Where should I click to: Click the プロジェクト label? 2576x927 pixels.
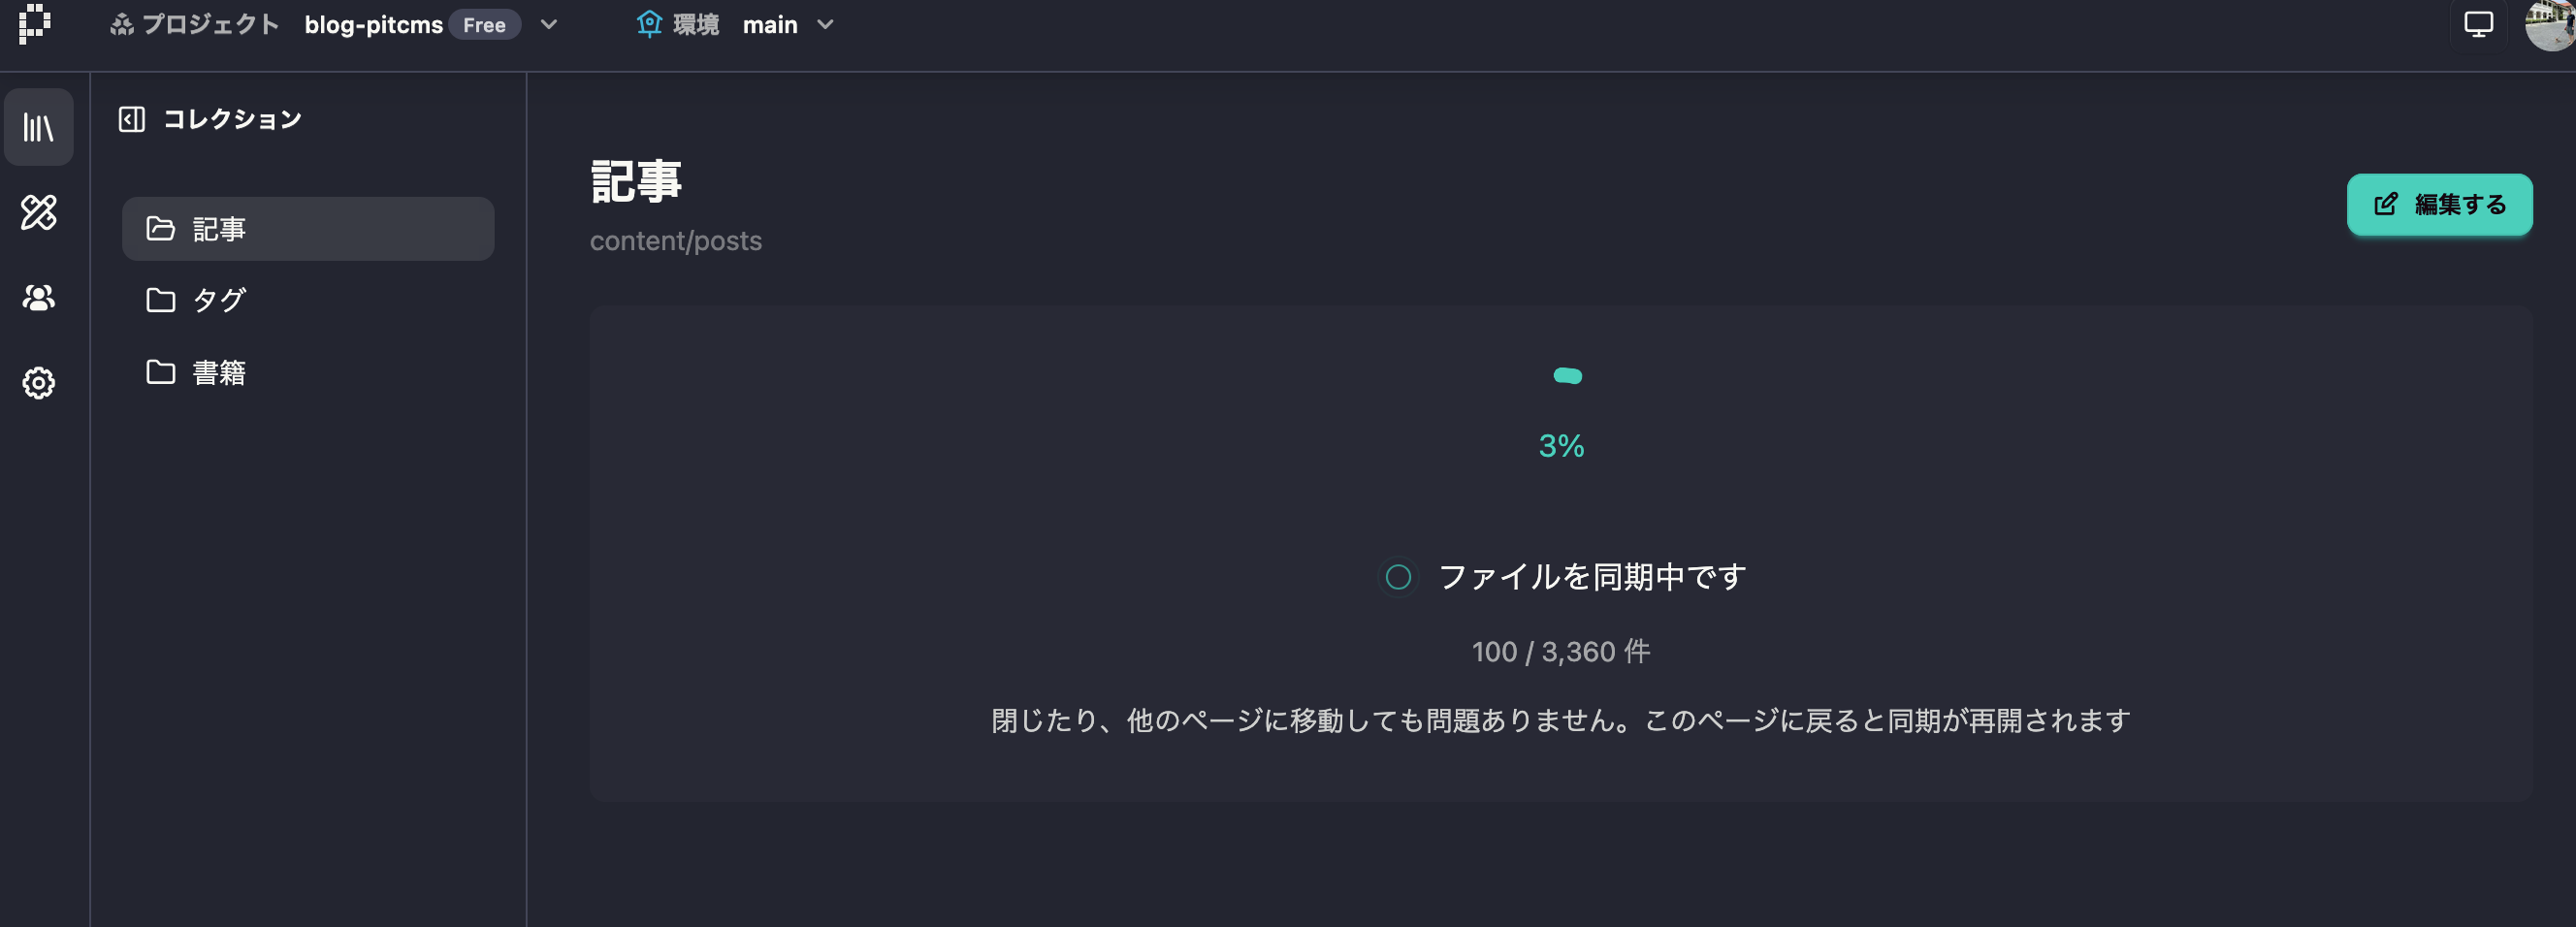point(209,25)
